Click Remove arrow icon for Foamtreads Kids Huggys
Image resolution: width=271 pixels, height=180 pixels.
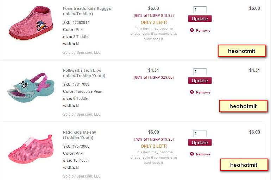[x=192, y=30]
